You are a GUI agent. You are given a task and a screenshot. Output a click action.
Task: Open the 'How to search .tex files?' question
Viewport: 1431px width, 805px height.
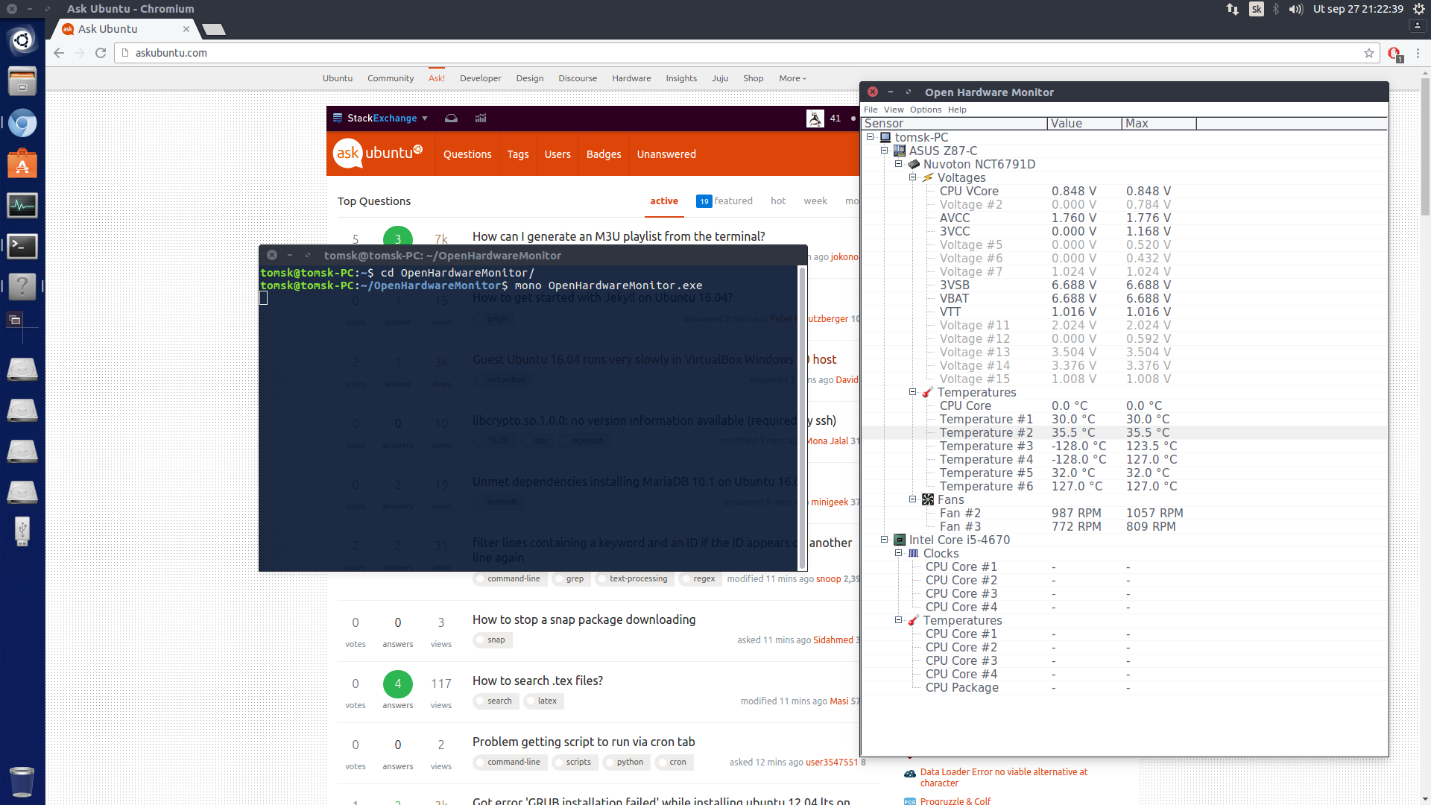(537, 681)
